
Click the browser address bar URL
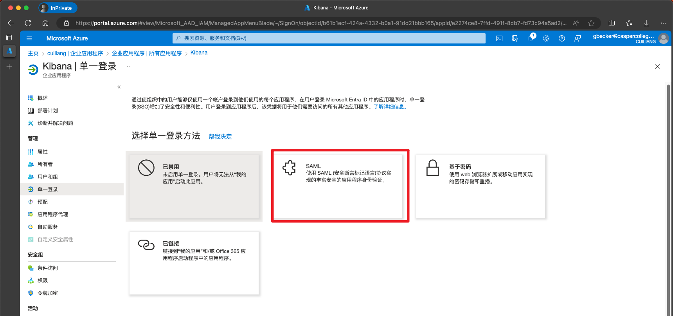(x=321, y=23)
